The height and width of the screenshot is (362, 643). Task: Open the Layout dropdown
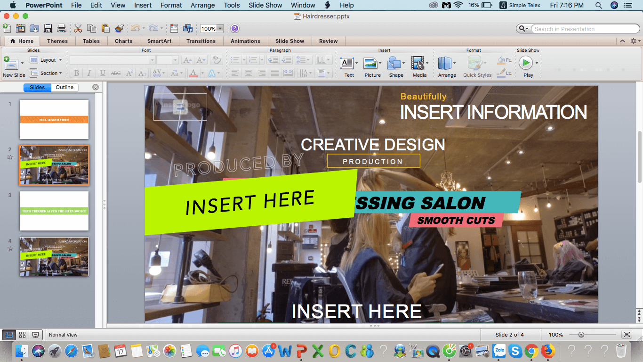(46, 60)
